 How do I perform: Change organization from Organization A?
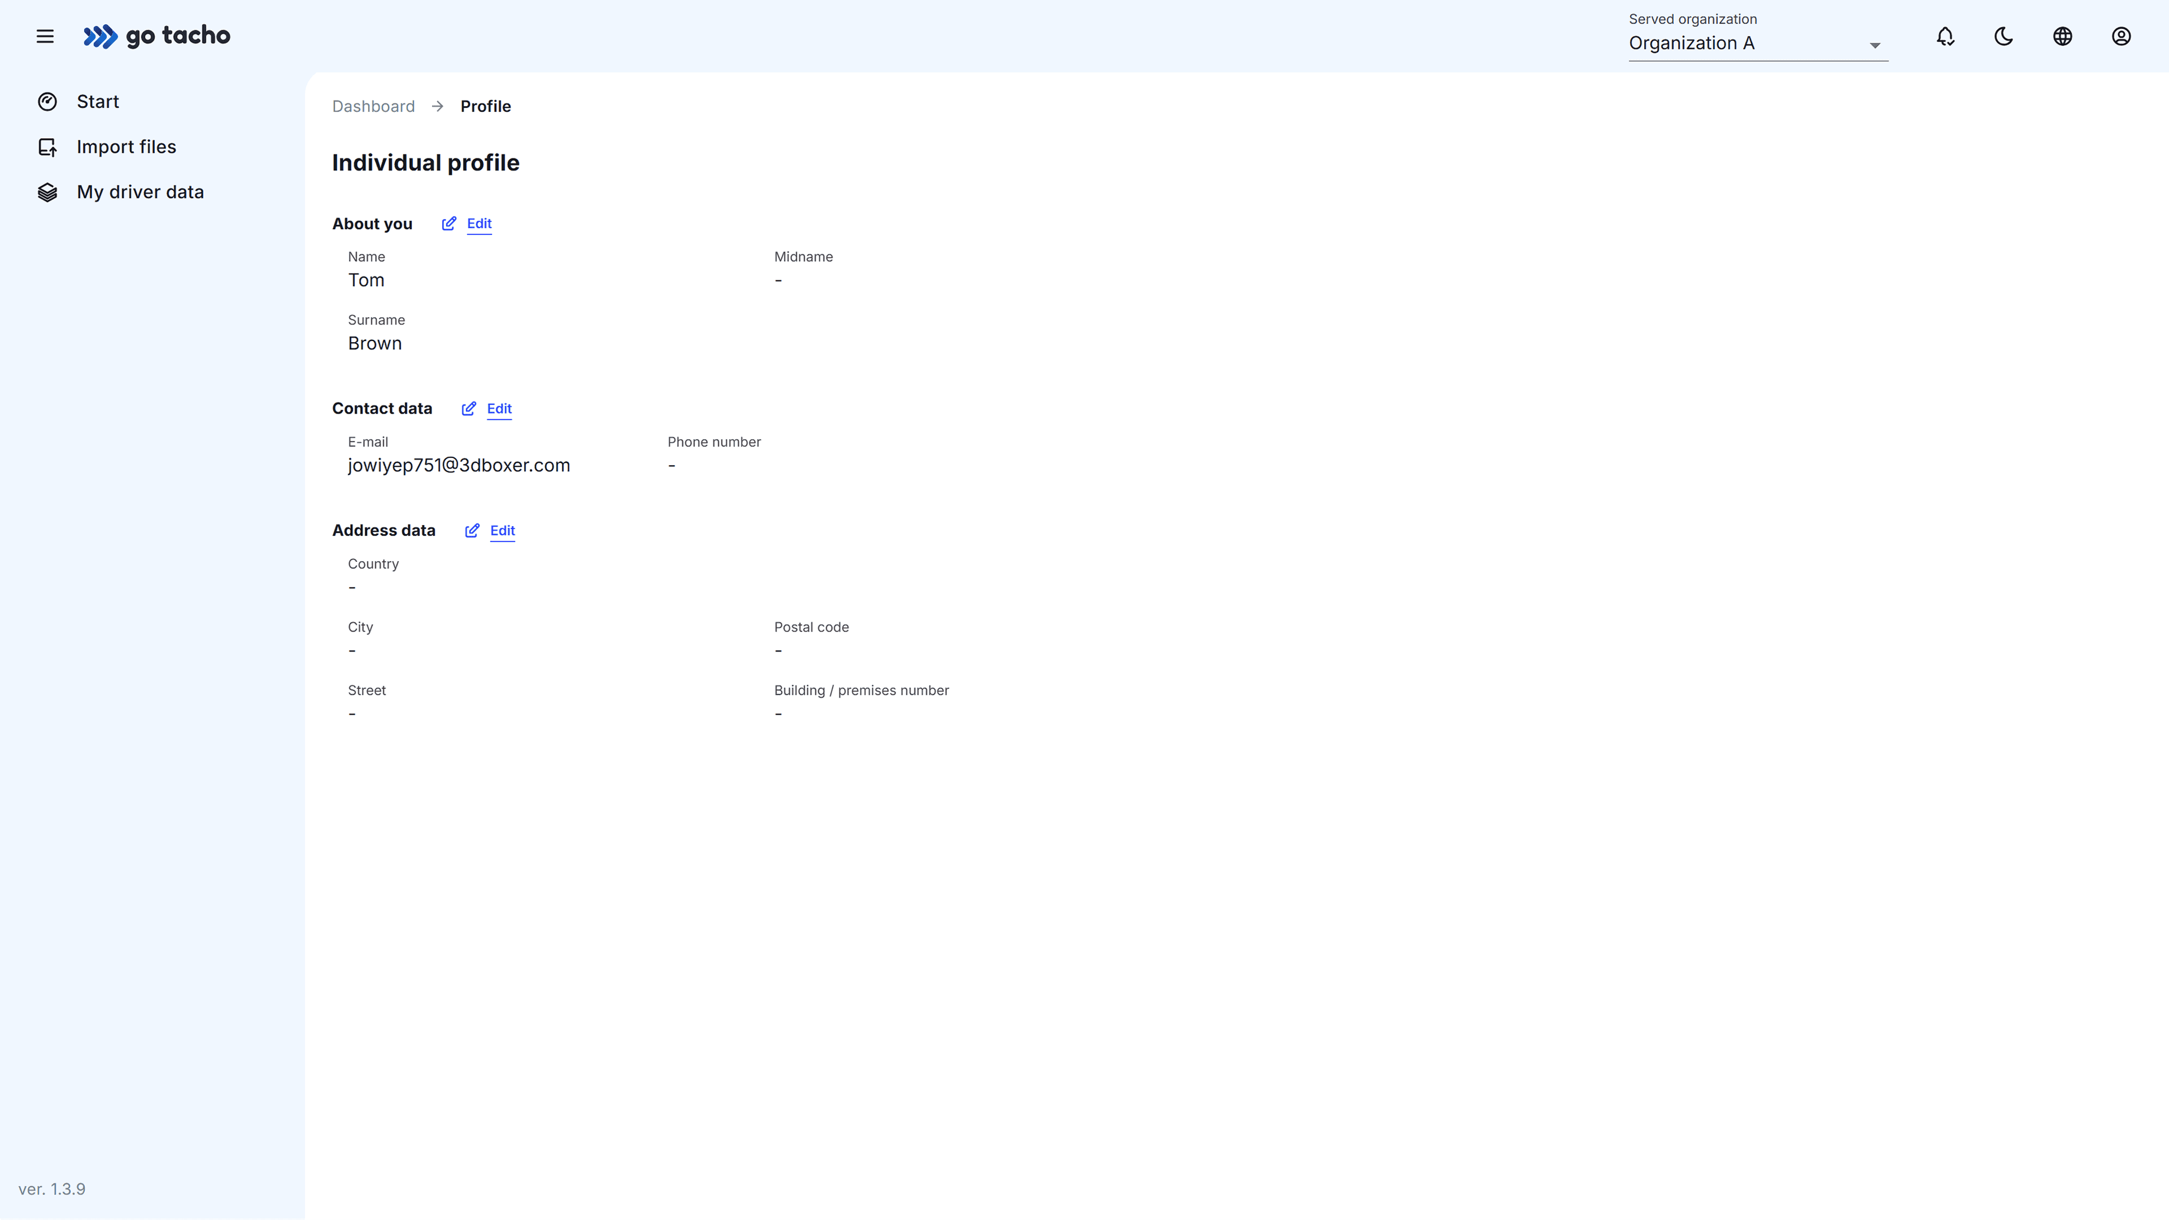tap(1758, 43)
